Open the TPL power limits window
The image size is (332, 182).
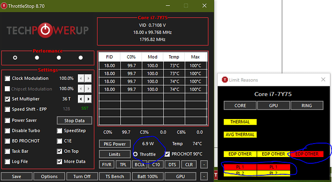click(123, 164)
